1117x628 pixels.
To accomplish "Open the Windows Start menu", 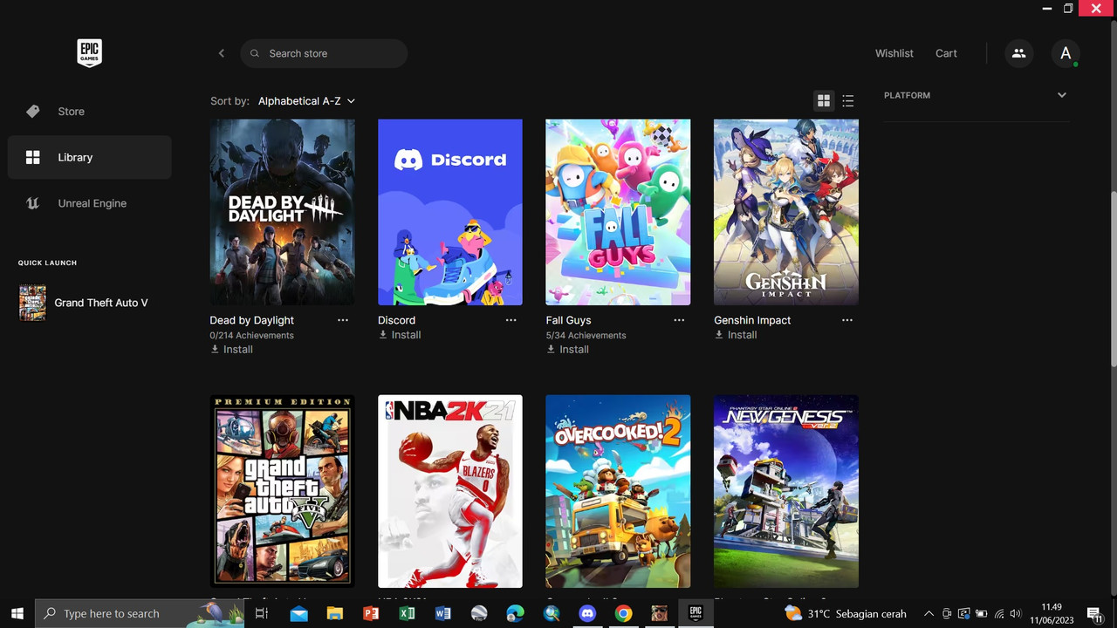I will [17, 613].
